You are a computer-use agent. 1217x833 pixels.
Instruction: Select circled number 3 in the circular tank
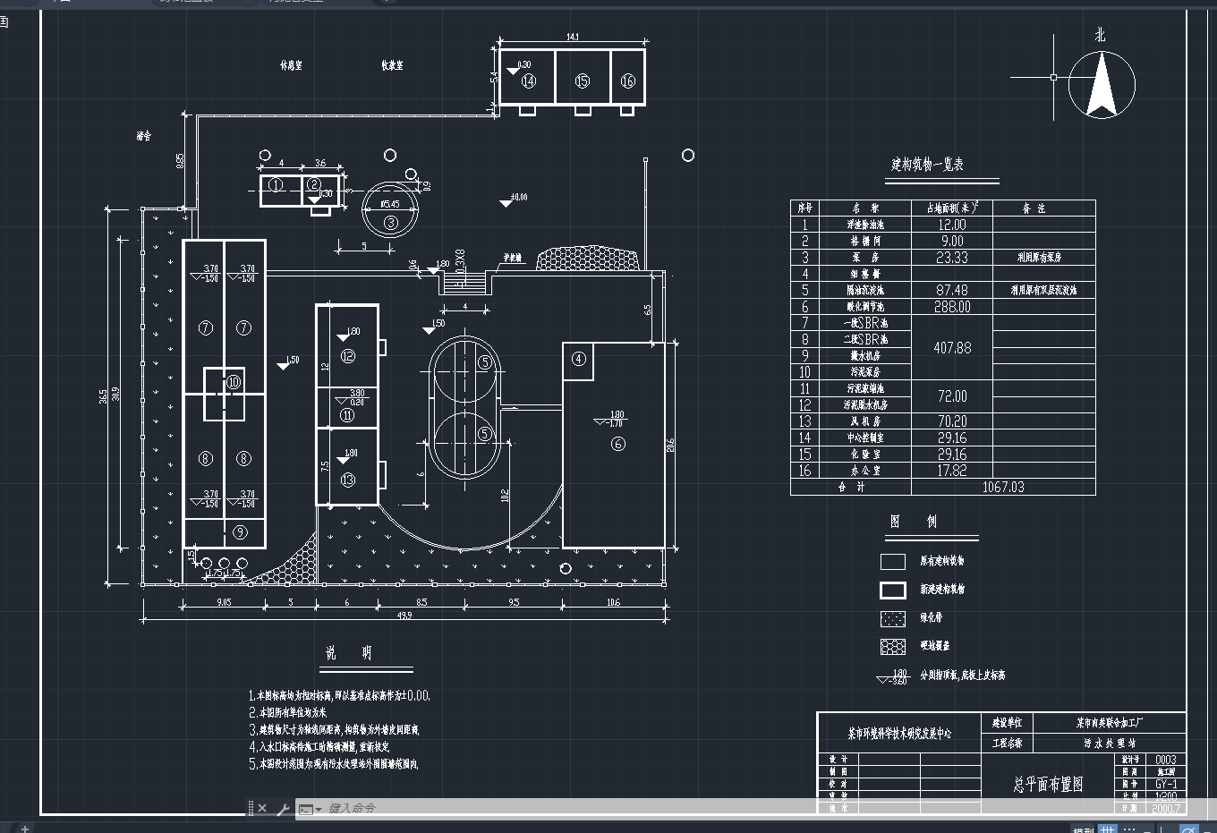pos(390,222)
